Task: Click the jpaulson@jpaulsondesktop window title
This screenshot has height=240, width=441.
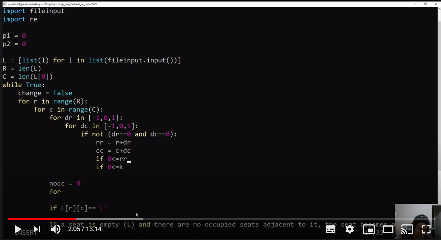Action: coord(53,4)
